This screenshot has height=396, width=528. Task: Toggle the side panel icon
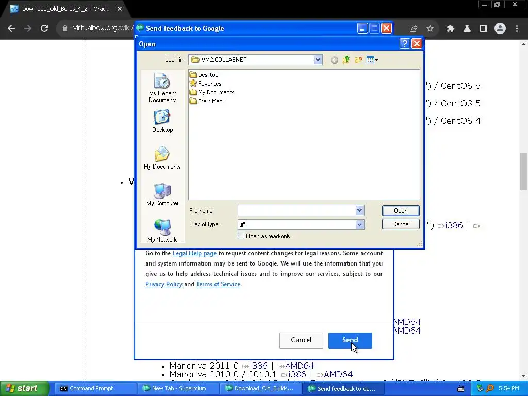click(484, 29)
